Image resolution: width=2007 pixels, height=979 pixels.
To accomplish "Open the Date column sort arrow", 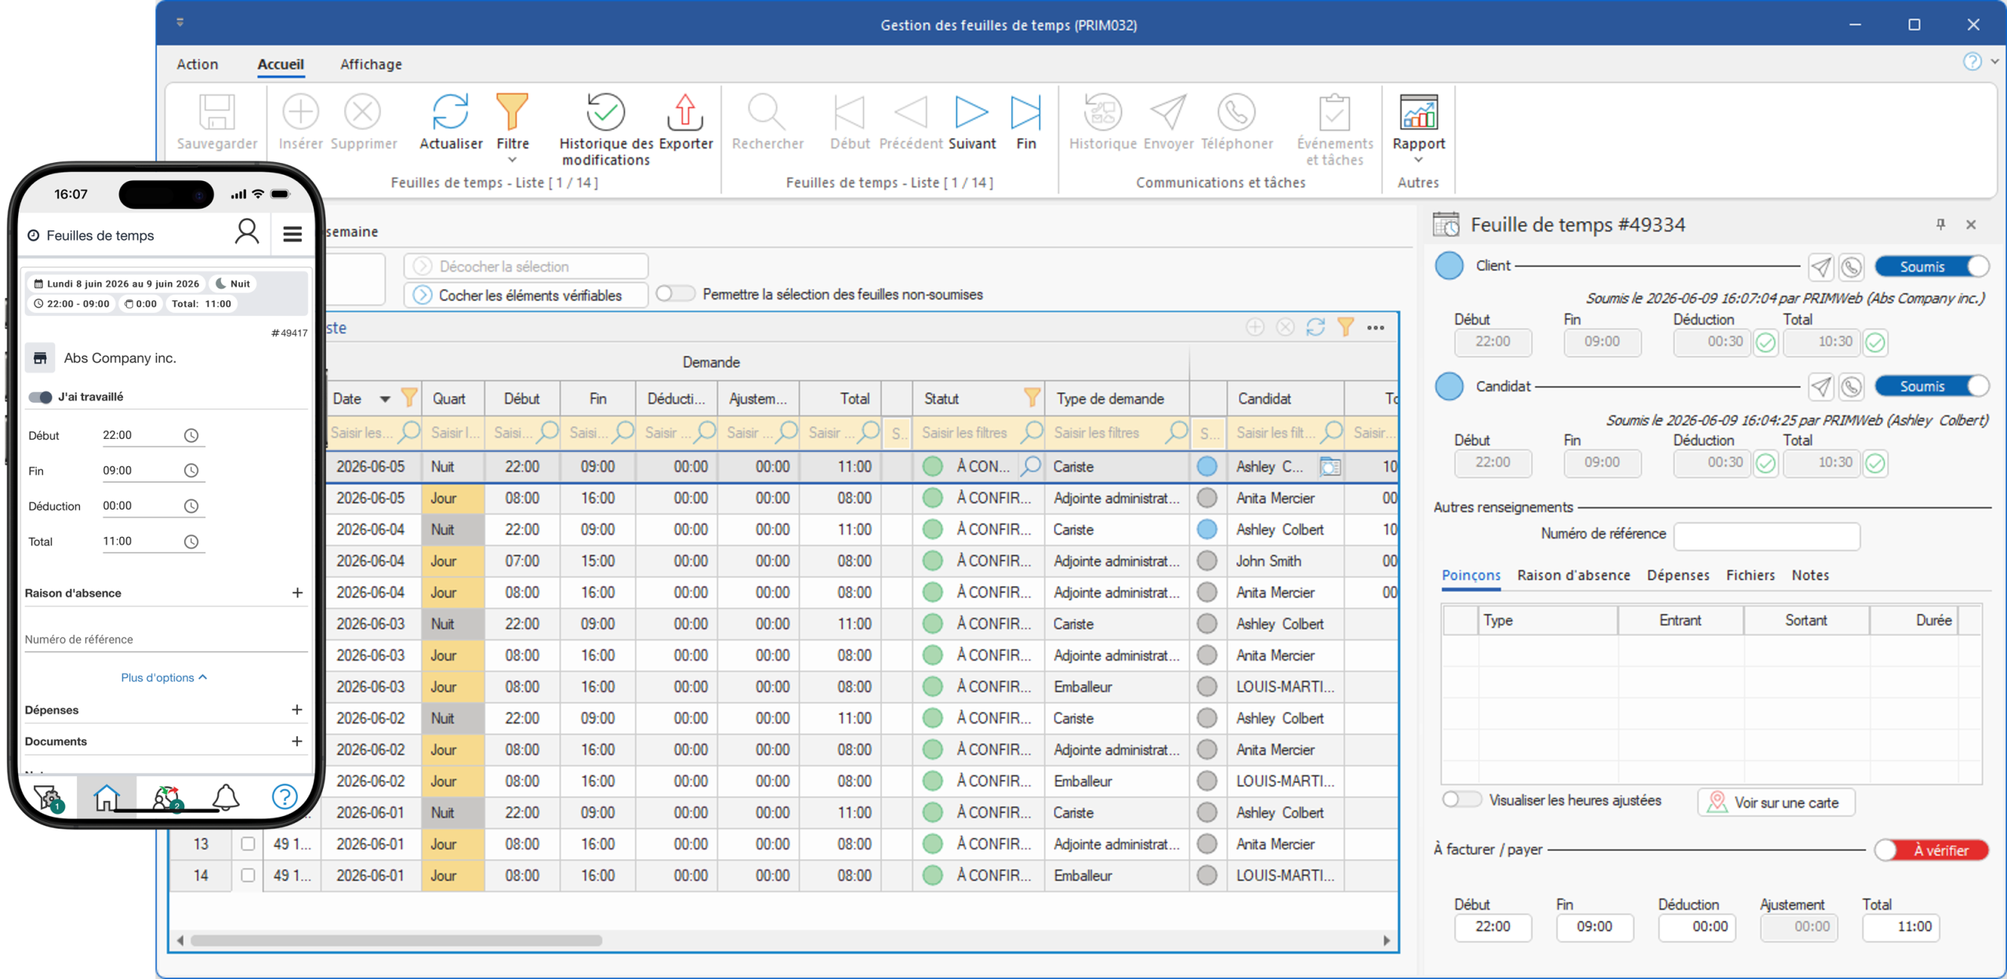I will point(385,399).
